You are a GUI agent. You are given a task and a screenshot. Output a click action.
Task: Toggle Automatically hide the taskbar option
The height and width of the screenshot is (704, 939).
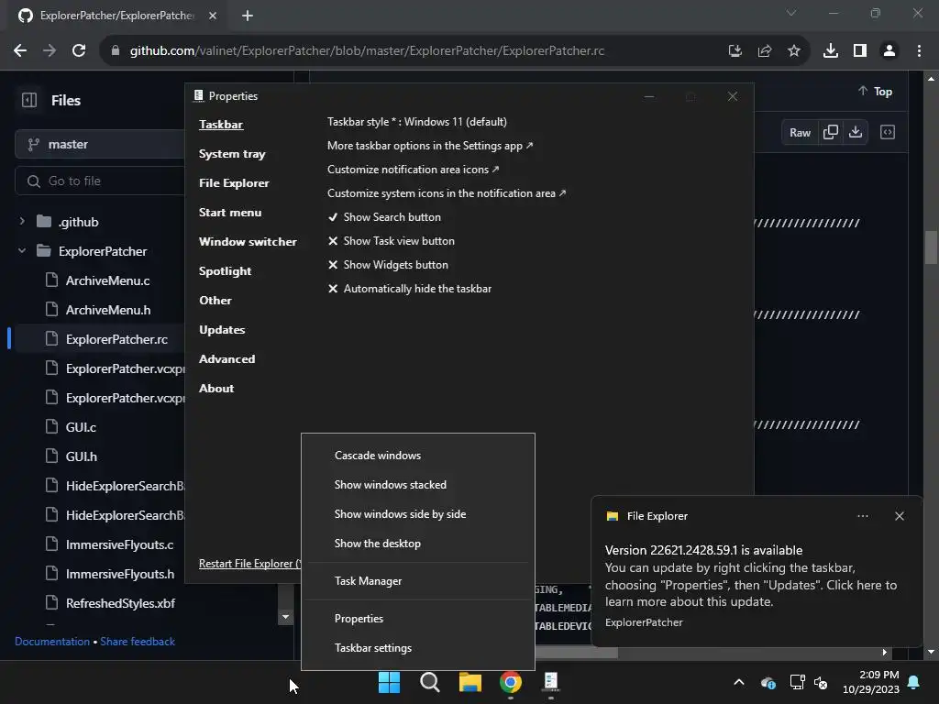[x=410, y=289]
